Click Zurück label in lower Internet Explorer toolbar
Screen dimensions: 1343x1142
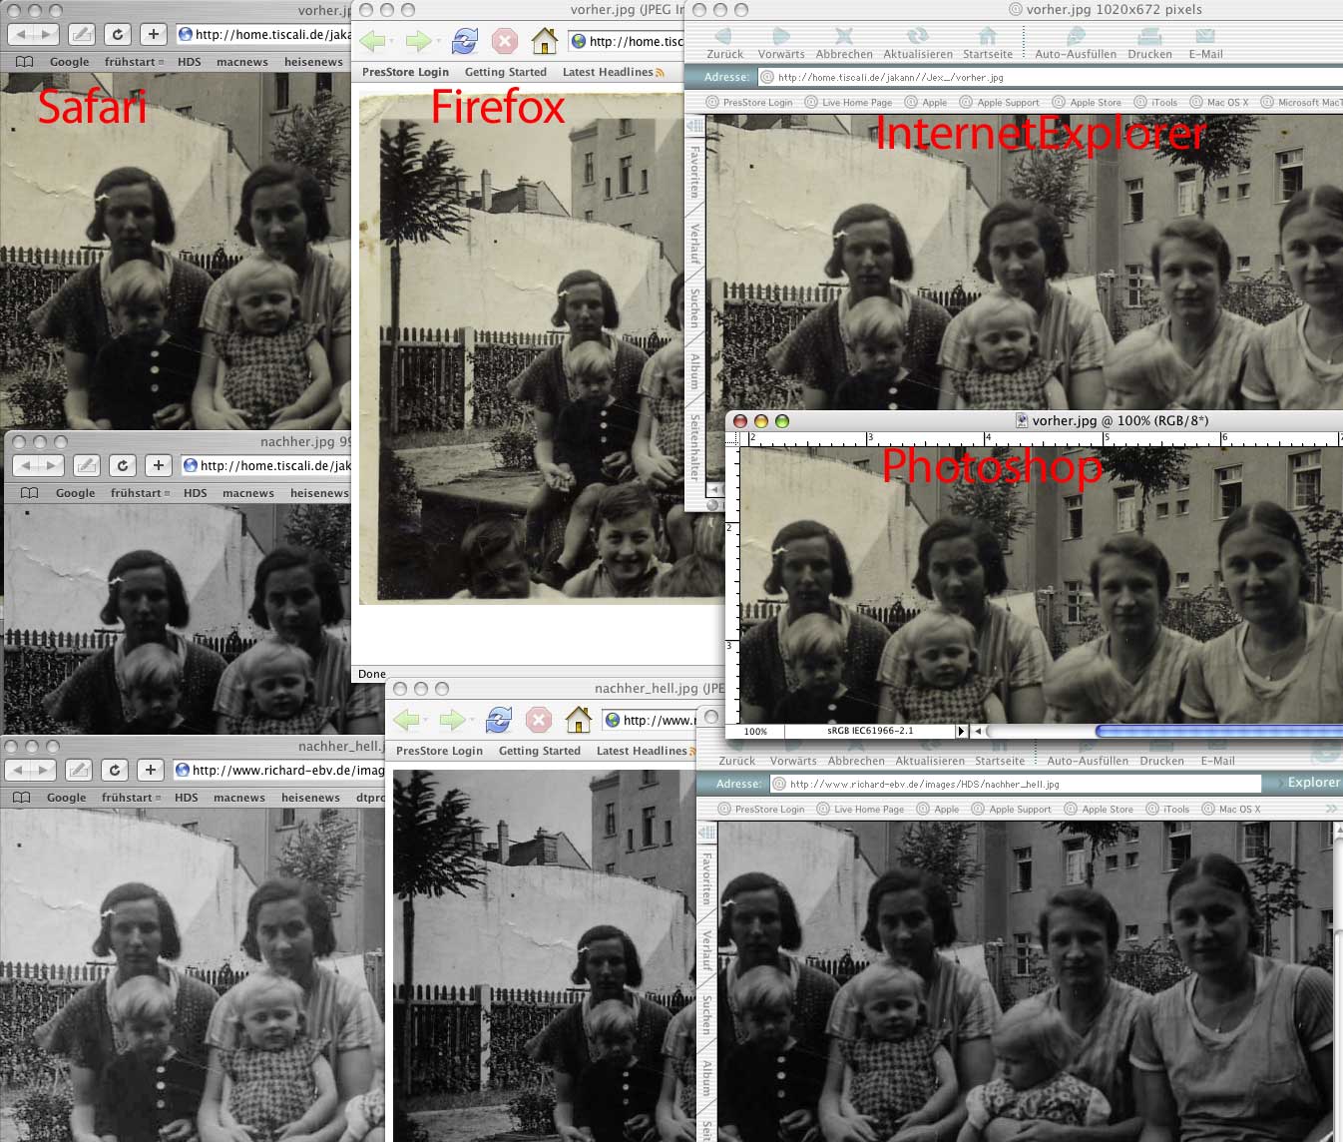(x=736, y=761)
